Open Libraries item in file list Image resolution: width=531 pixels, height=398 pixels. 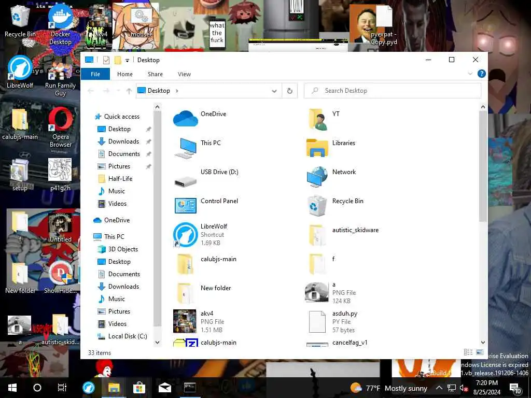click(x=331, y=148)
